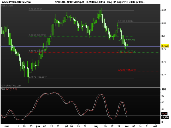
Task: Click the © ProRealTime.com copyright text
Action: pos(11,86)
